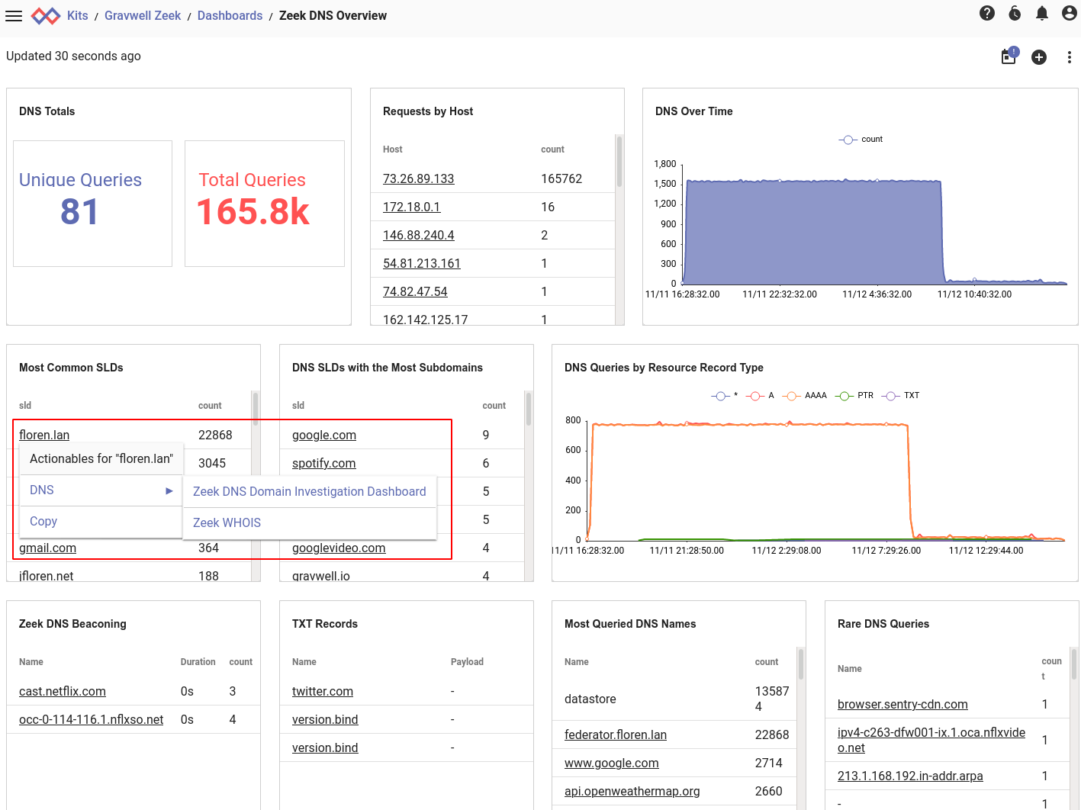The image size is (1081, 810).
Task: Click the floren.lan SLD link
Action: point(44,435)
